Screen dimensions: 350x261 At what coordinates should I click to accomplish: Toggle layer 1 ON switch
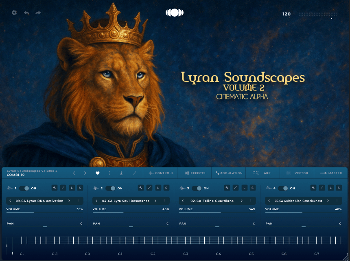pos(24,188)
